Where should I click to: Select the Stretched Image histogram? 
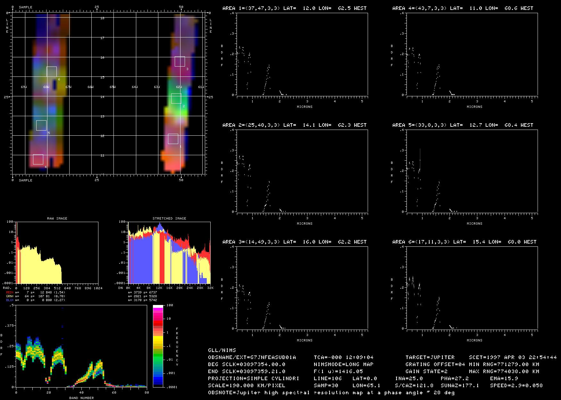[169, 252]
